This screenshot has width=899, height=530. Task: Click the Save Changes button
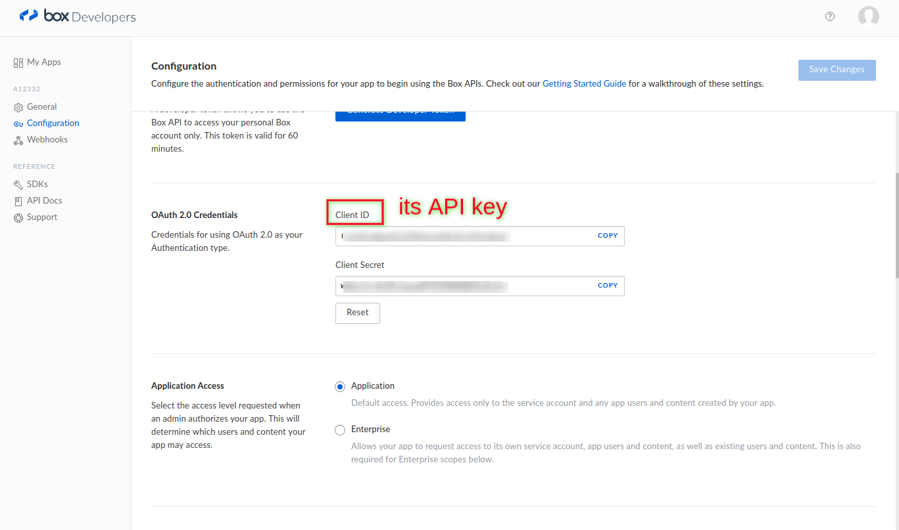837,70
